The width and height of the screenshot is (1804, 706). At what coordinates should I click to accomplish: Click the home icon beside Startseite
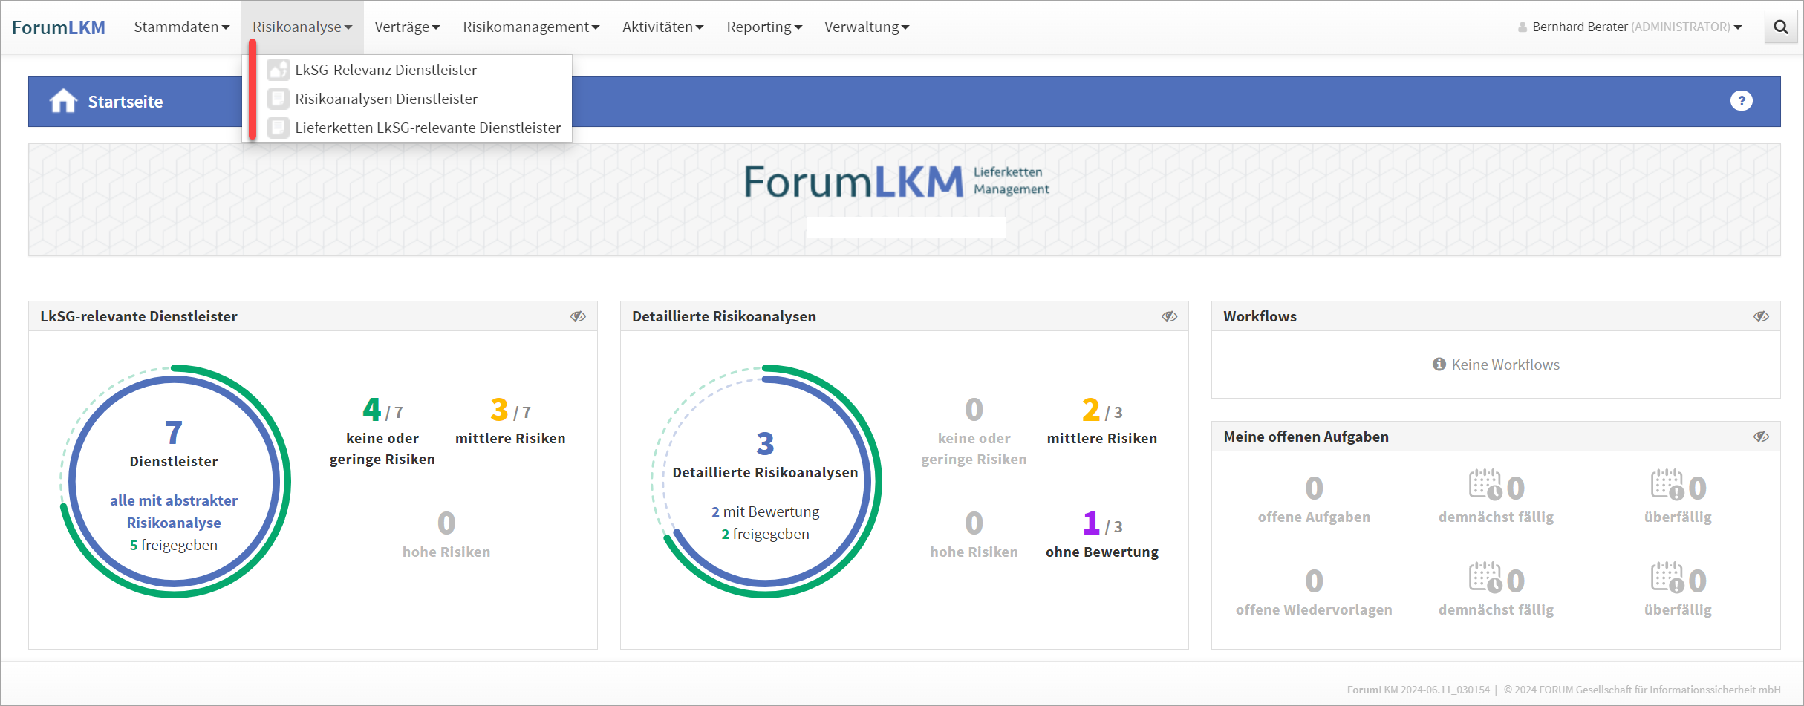coord(63,101)
